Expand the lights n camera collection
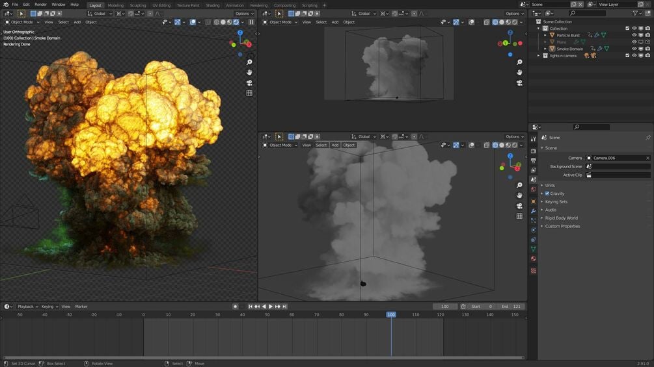This screenshot has width=654, height=367. point(538,56)
